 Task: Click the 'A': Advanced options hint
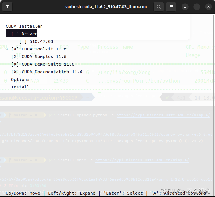pyautogui.click(x=178, y=193)
